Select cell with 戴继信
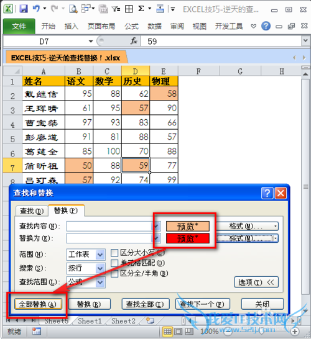Image resolution: width=311 pixels, height=339 pixels. (44, 93)
